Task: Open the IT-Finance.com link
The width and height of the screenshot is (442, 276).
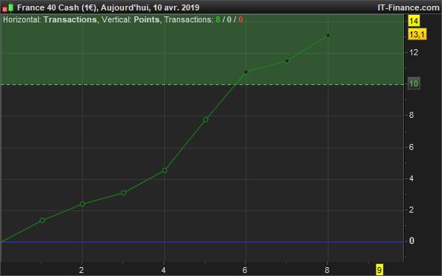Action: 408,7
